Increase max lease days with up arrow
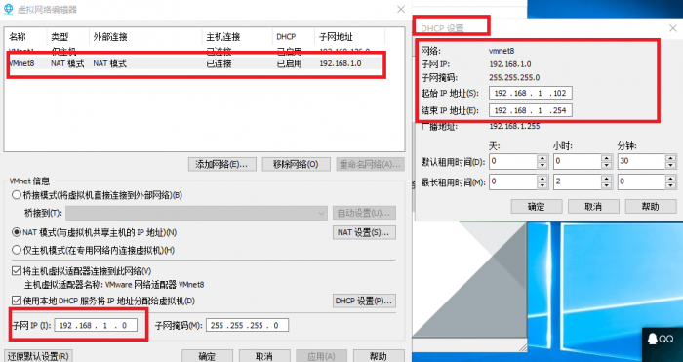683x362 pixels. [542, 179]
